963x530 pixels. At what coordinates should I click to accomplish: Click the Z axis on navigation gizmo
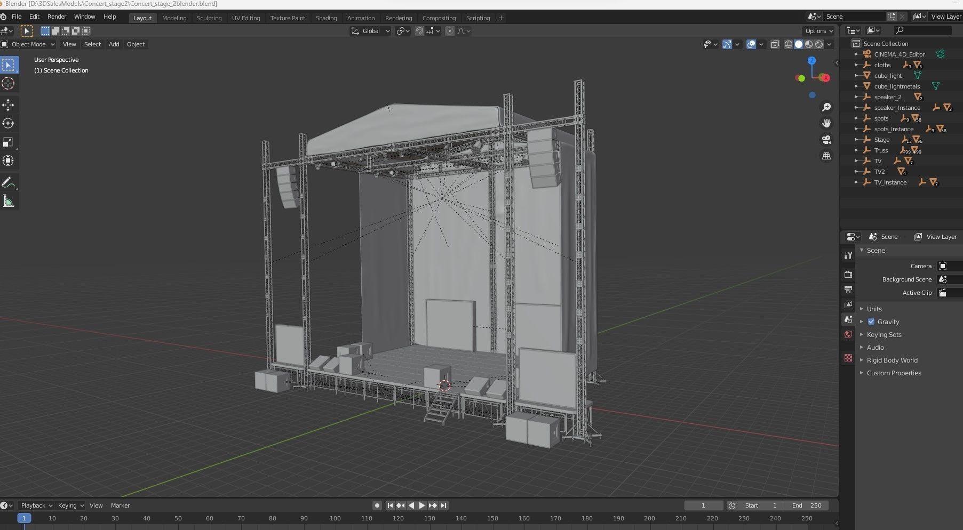point(811,61)
